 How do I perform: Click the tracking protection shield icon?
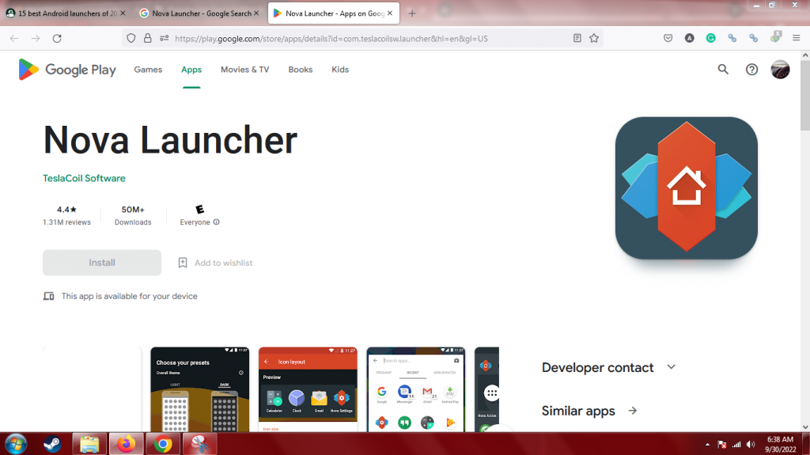pyautogui.click(x=131, y=38)
